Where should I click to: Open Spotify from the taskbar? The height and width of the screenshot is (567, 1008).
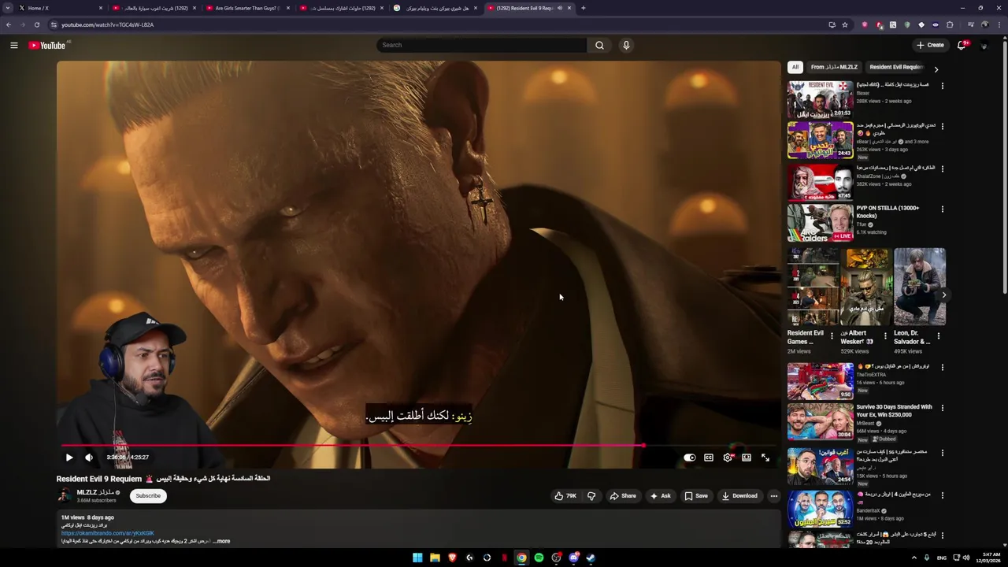pos(539,558)
